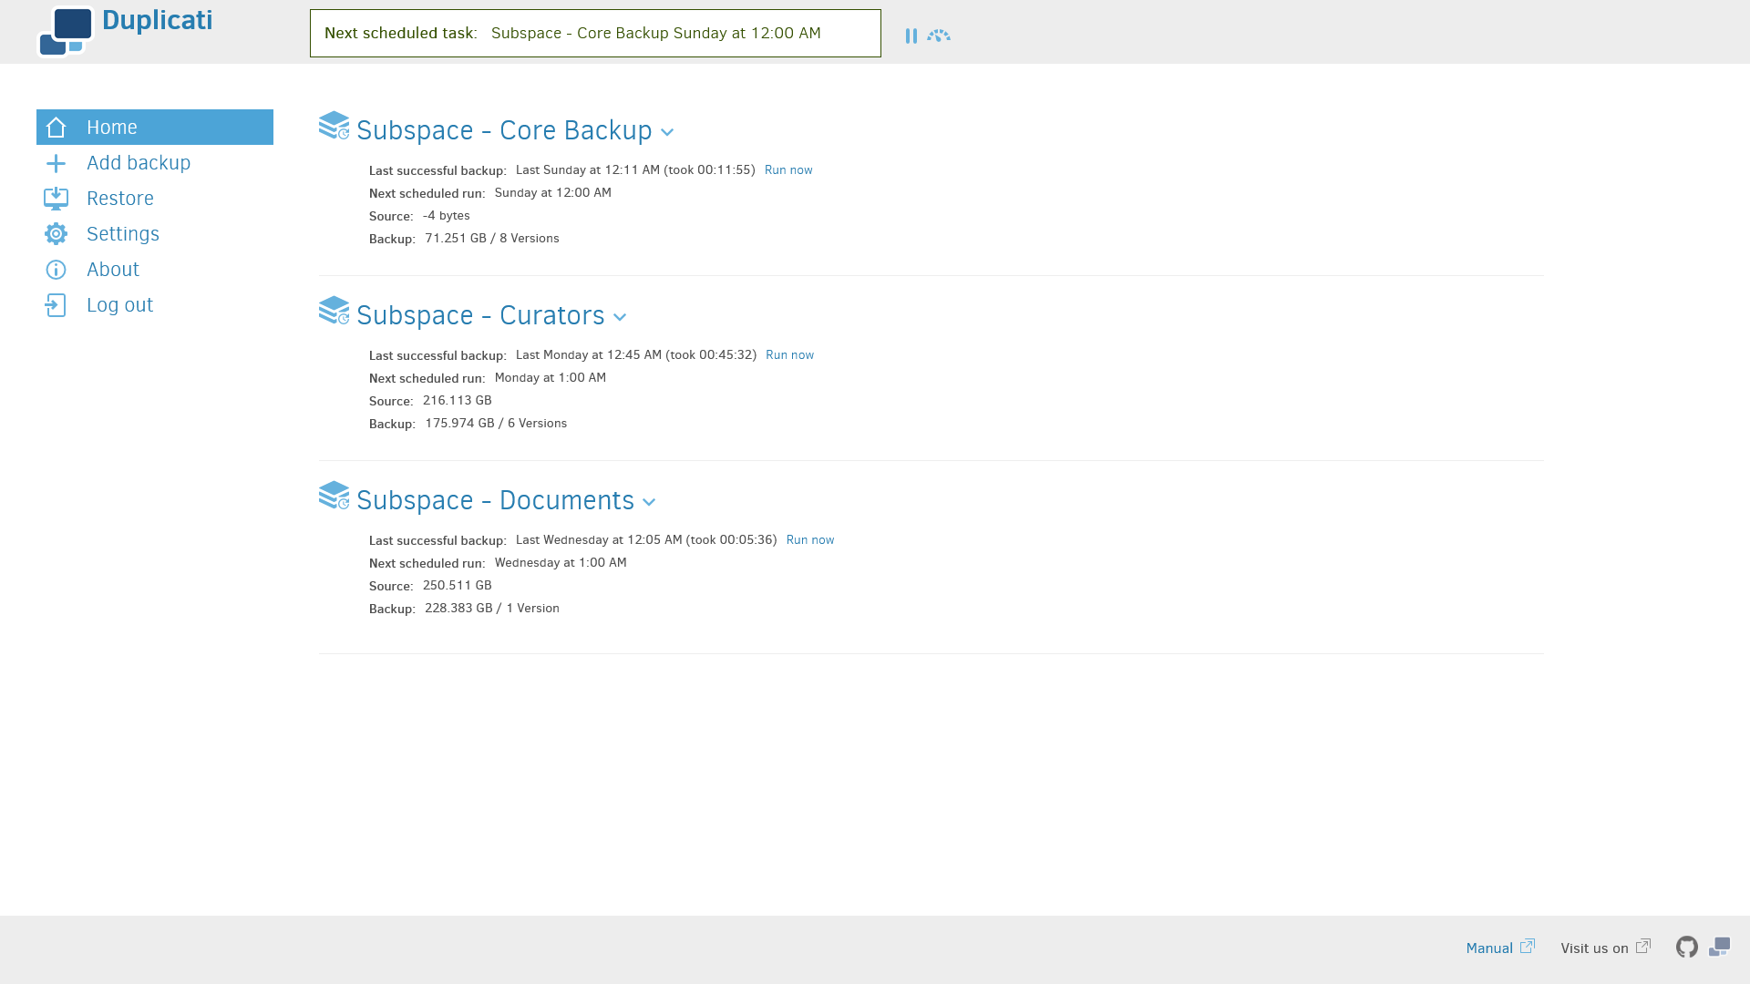Click the Subspace - Core Backup title

point(504,131)
